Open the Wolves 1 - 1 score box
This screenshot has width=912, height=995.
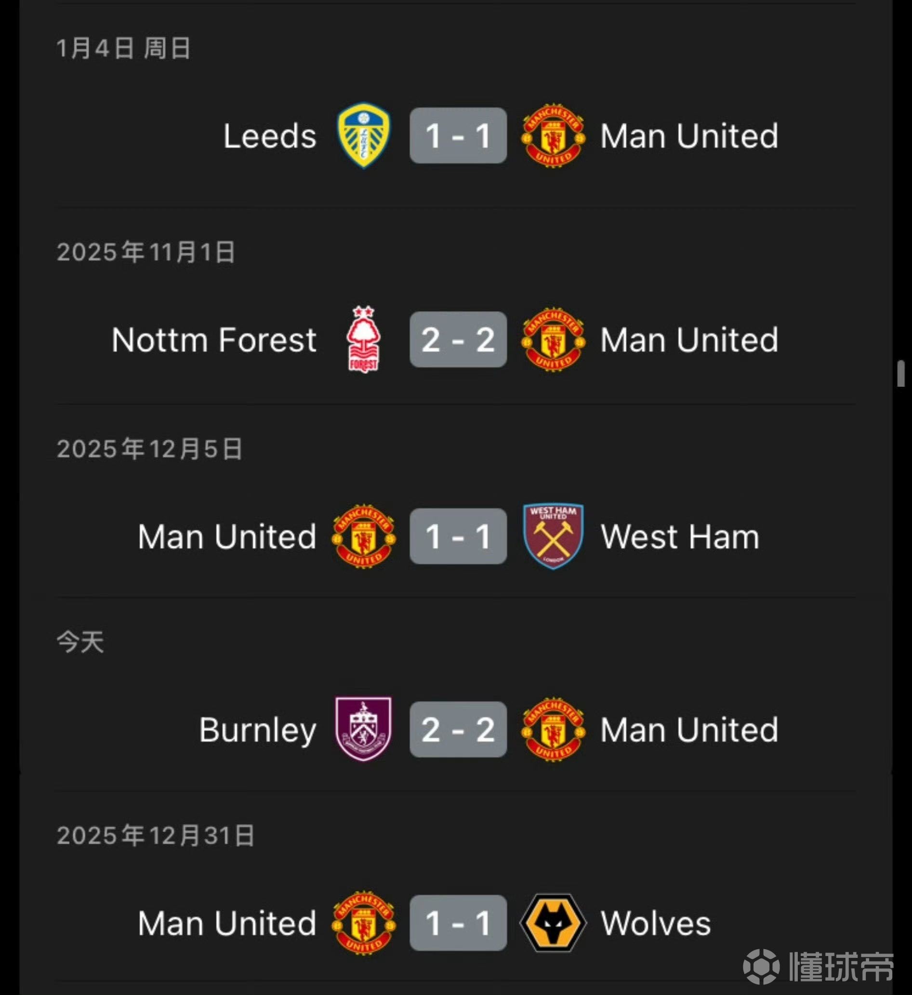tap(458, 922)
